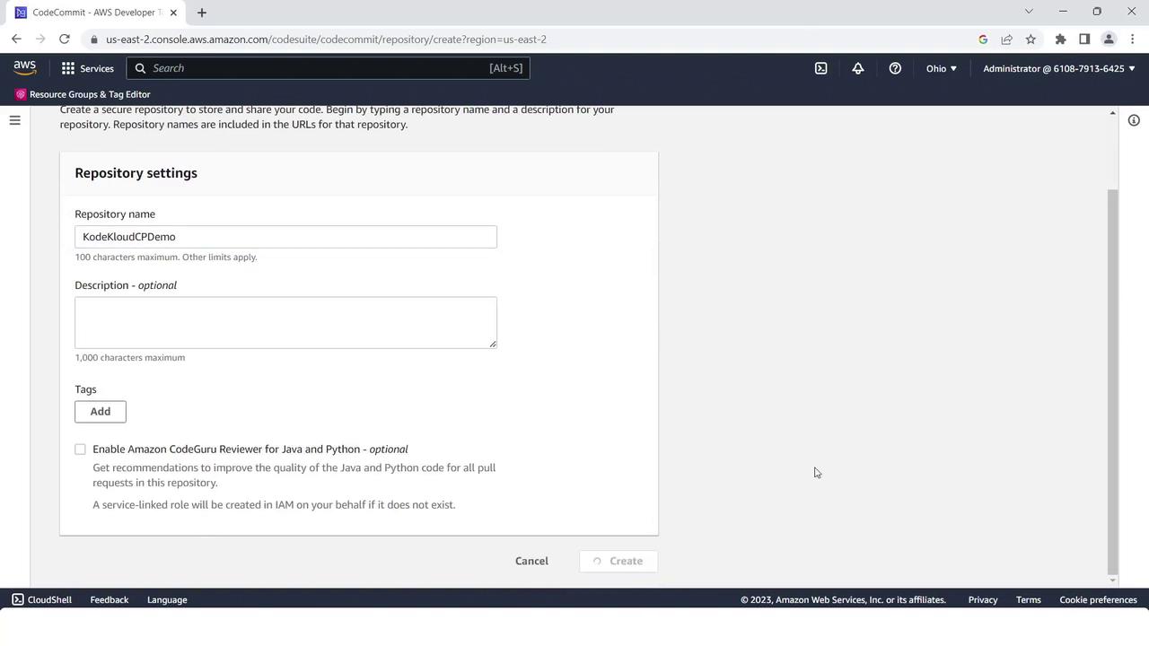This screenshot has height=646, width=1149.
Task: Click the Add tags button
Action: 101,412
